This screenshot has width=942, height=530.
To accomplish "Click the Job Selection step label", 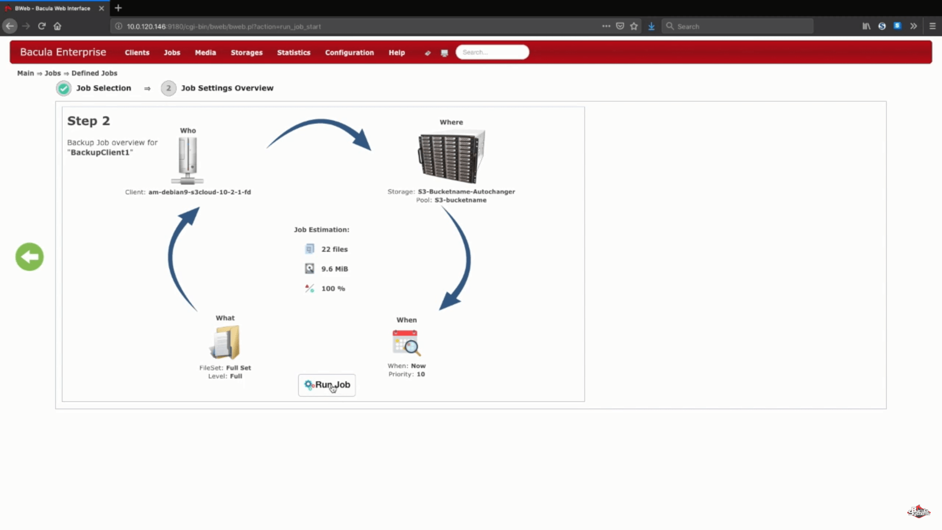I will [104, 88].
